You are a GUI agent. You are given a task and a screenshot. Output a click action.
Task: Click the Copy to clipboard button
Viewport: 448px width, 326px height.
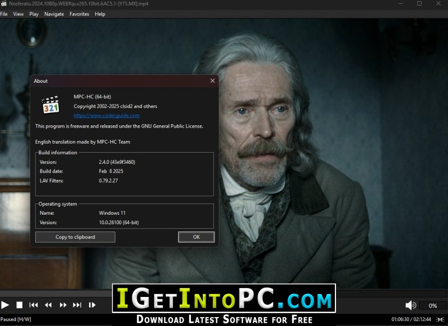75,237
